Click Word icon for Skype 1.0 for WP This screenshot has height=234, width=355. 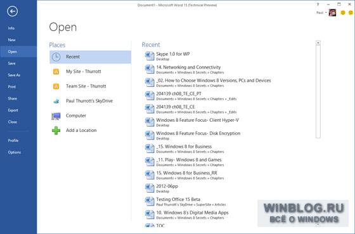(150, 56)
